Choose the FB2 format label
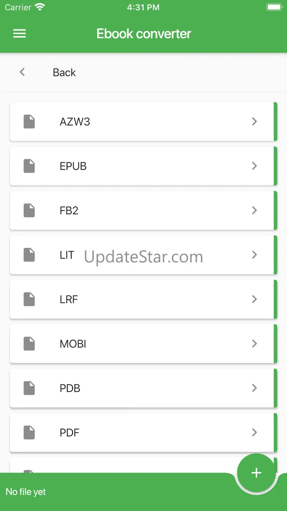The width and height of the screenshot is (287, 511). [x=69, y=210]
